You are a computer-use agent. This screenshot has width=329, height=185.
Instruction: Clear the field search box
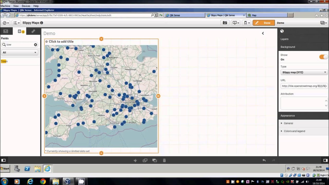pyautogui.click(x=35, y=45)
